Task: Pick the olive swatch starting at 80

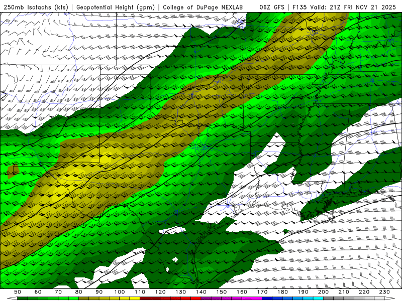Action: (83, 298)
